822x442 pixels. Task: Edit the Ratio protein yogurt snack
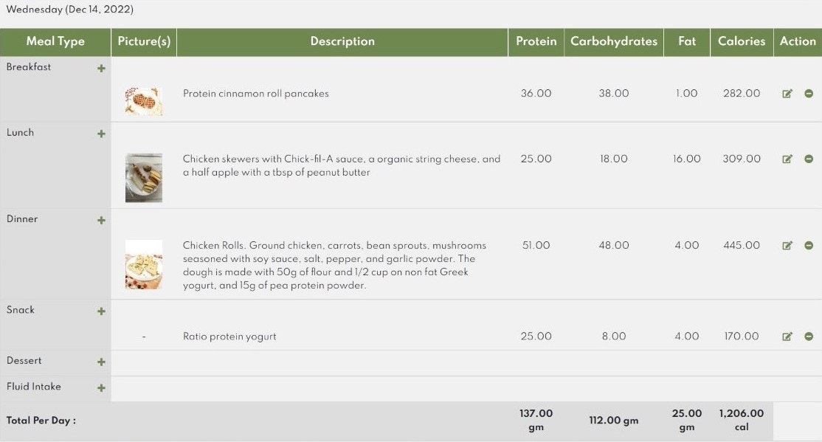[x=787, y=336]
